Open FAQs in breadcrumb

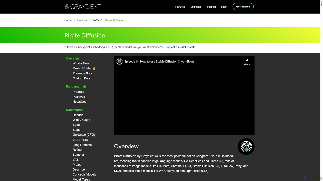(x=96, y=20)
